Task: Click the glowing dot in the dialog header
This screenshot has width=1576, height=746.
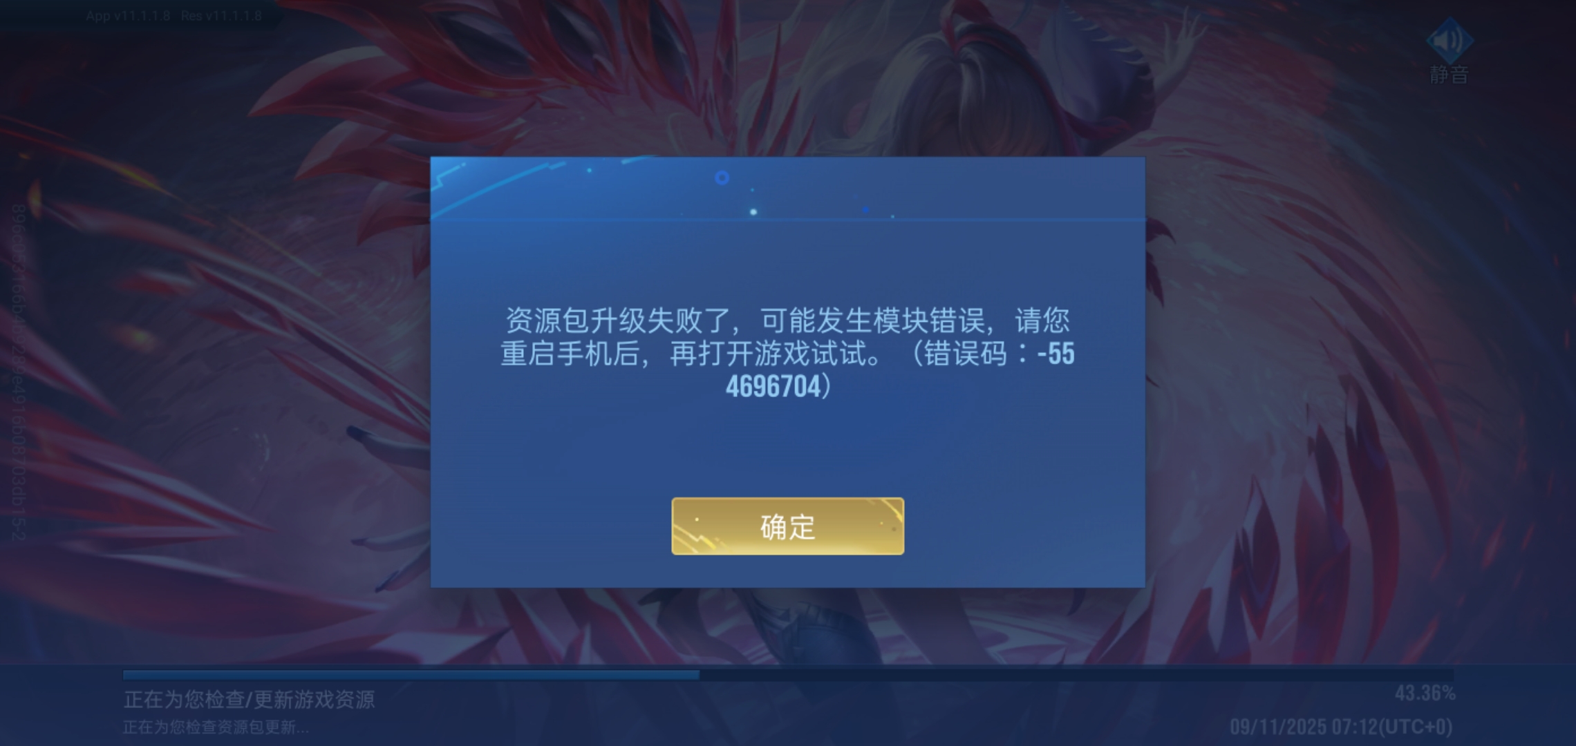Action: click(x=753, y=211)
